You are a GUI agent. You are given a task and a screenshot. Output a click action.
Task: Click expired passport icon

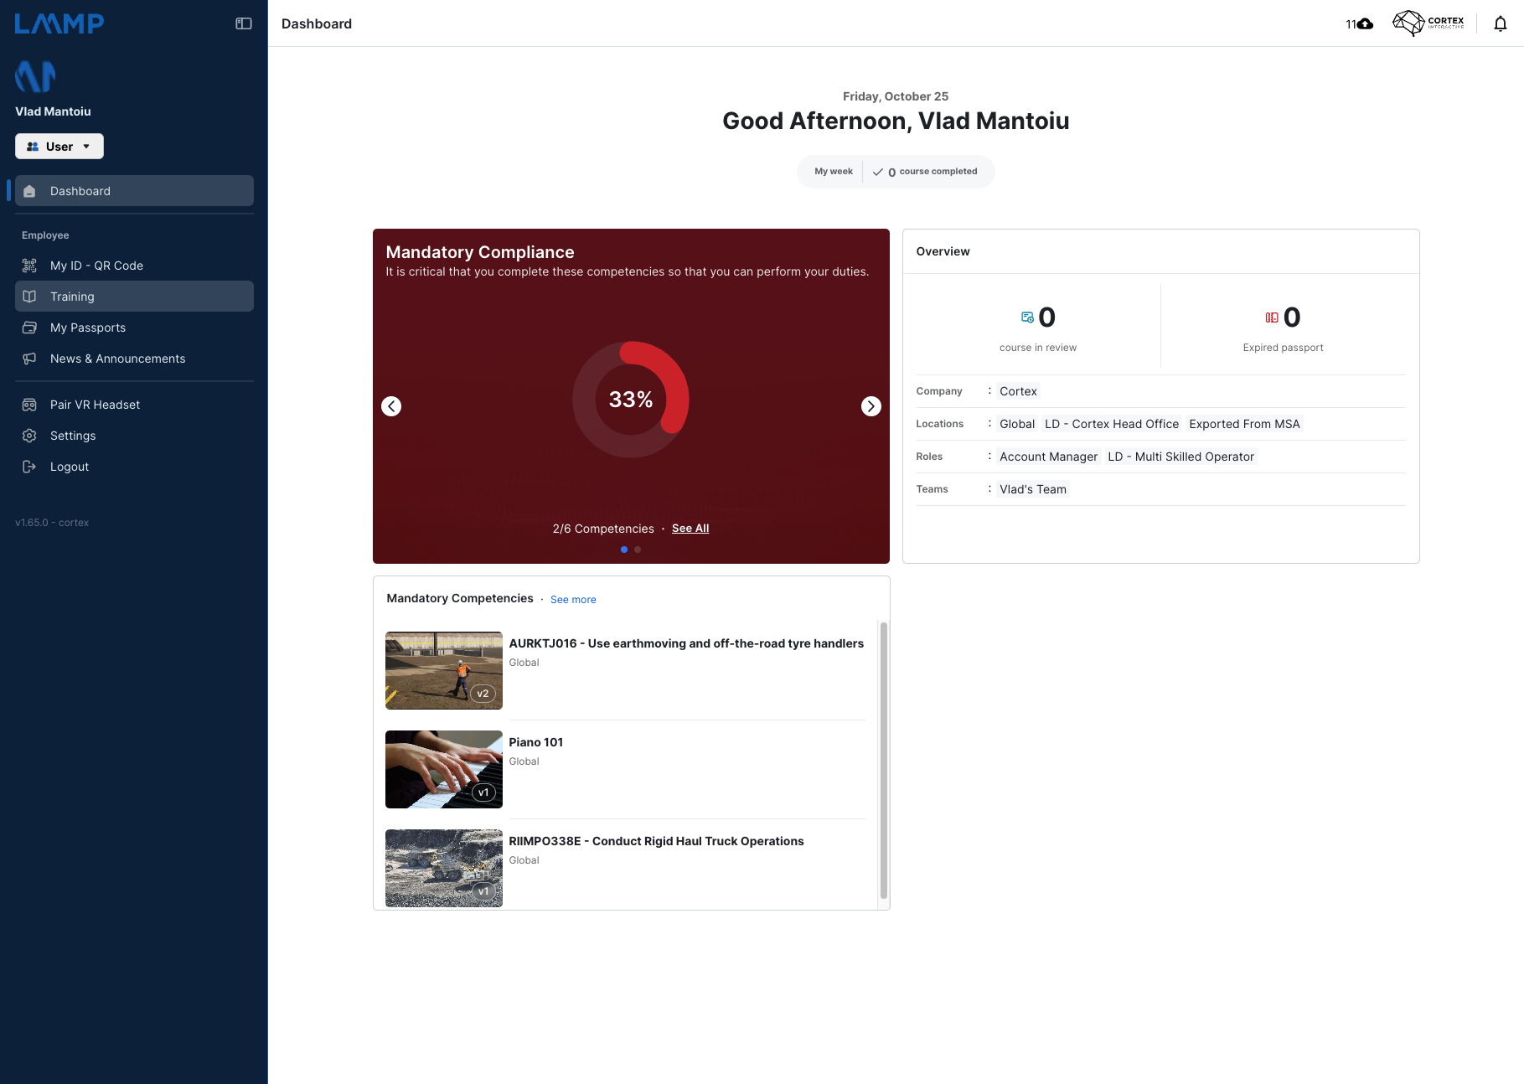click(x=1272, y=317)
